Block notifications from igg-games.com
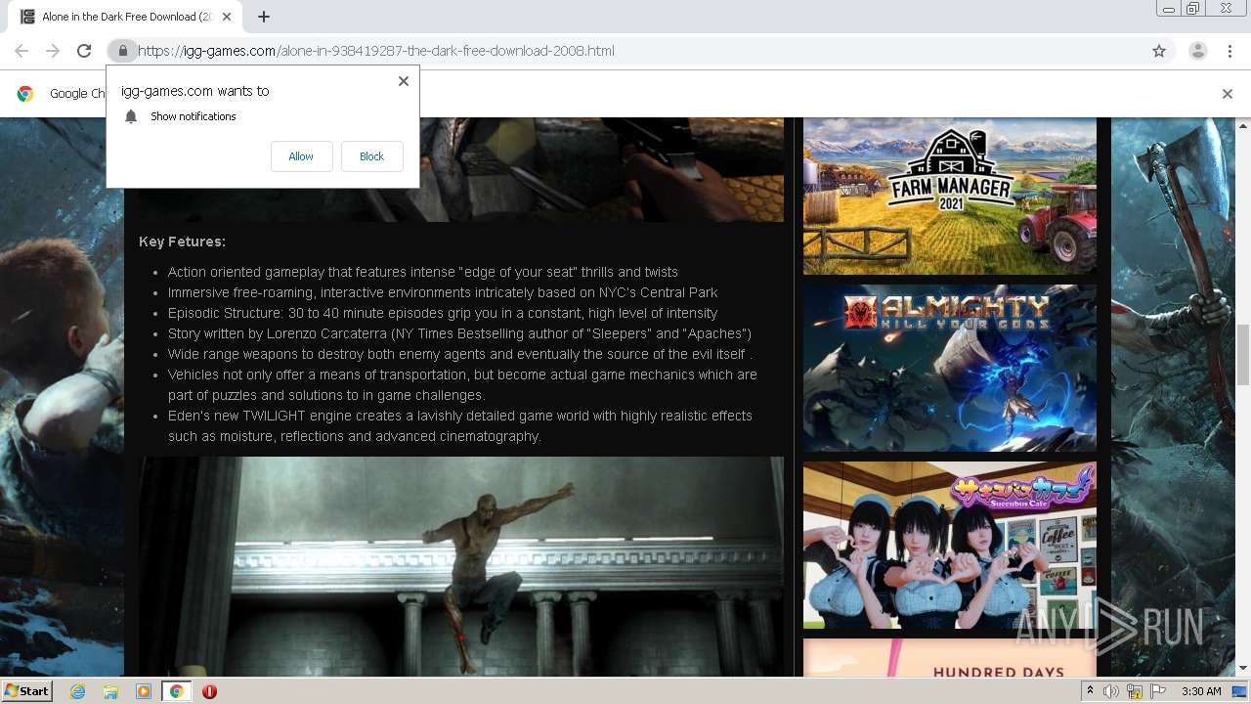1251x704 pixels. point(371,156)
